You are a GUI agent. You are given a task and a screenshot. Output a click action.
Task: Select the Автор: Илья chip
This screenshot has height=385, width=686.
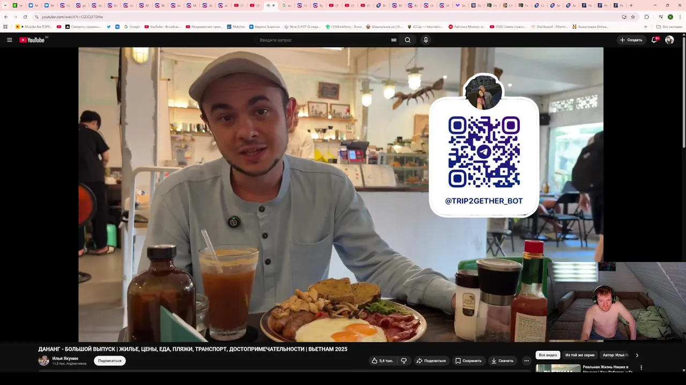[615, 355]
